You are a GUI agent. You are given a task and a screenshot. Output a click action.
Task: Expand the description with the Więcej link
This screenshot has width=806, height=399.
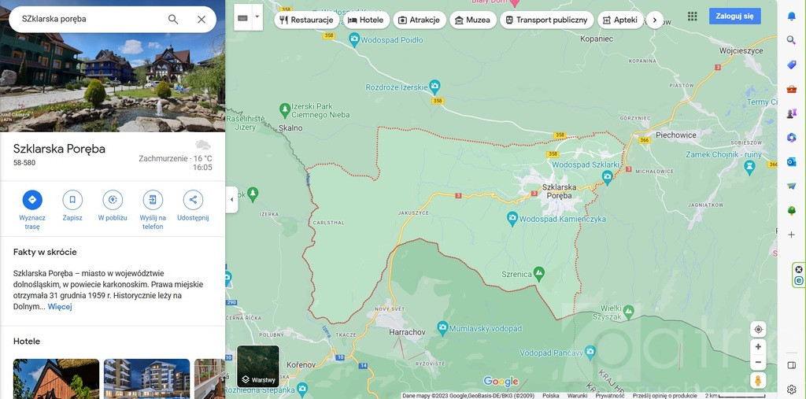[x=60, y=307]
